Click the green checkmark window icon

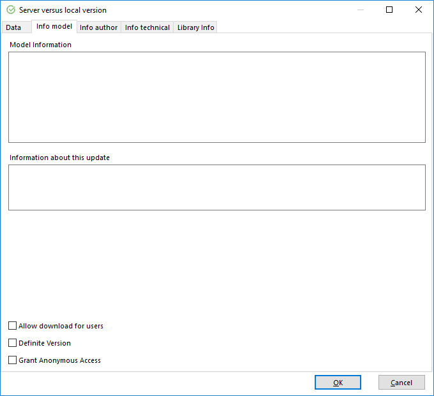pos(11,10)
